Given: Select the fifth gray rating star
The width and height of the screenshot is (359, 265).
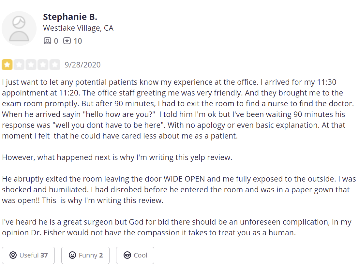Looking at the screenshot, I should (x=55, y=65).
